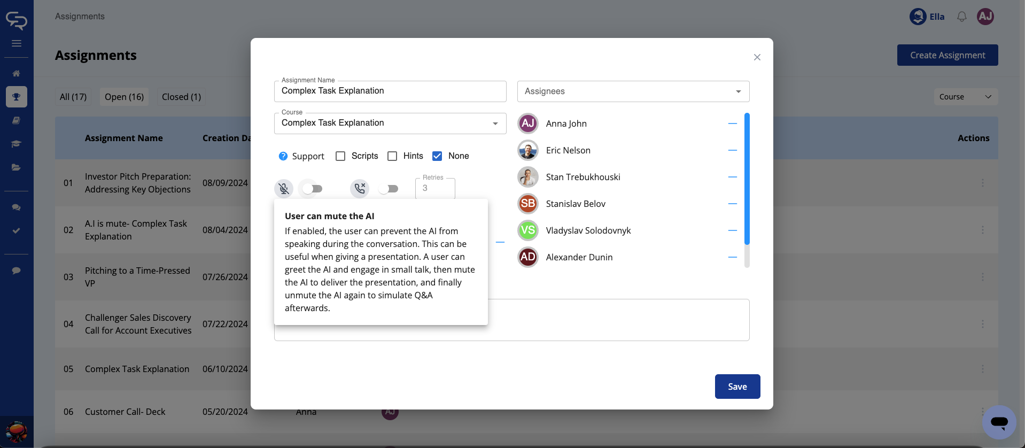This screenshot has height=448, width=1025.
Task: Click the graduation cap sidebar icon
Action: tap(17, 144)
